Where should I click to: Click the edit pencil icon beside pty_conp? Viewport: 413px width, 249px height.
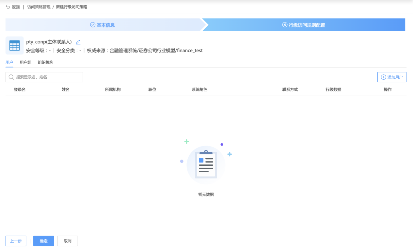[x=78, y=42]
